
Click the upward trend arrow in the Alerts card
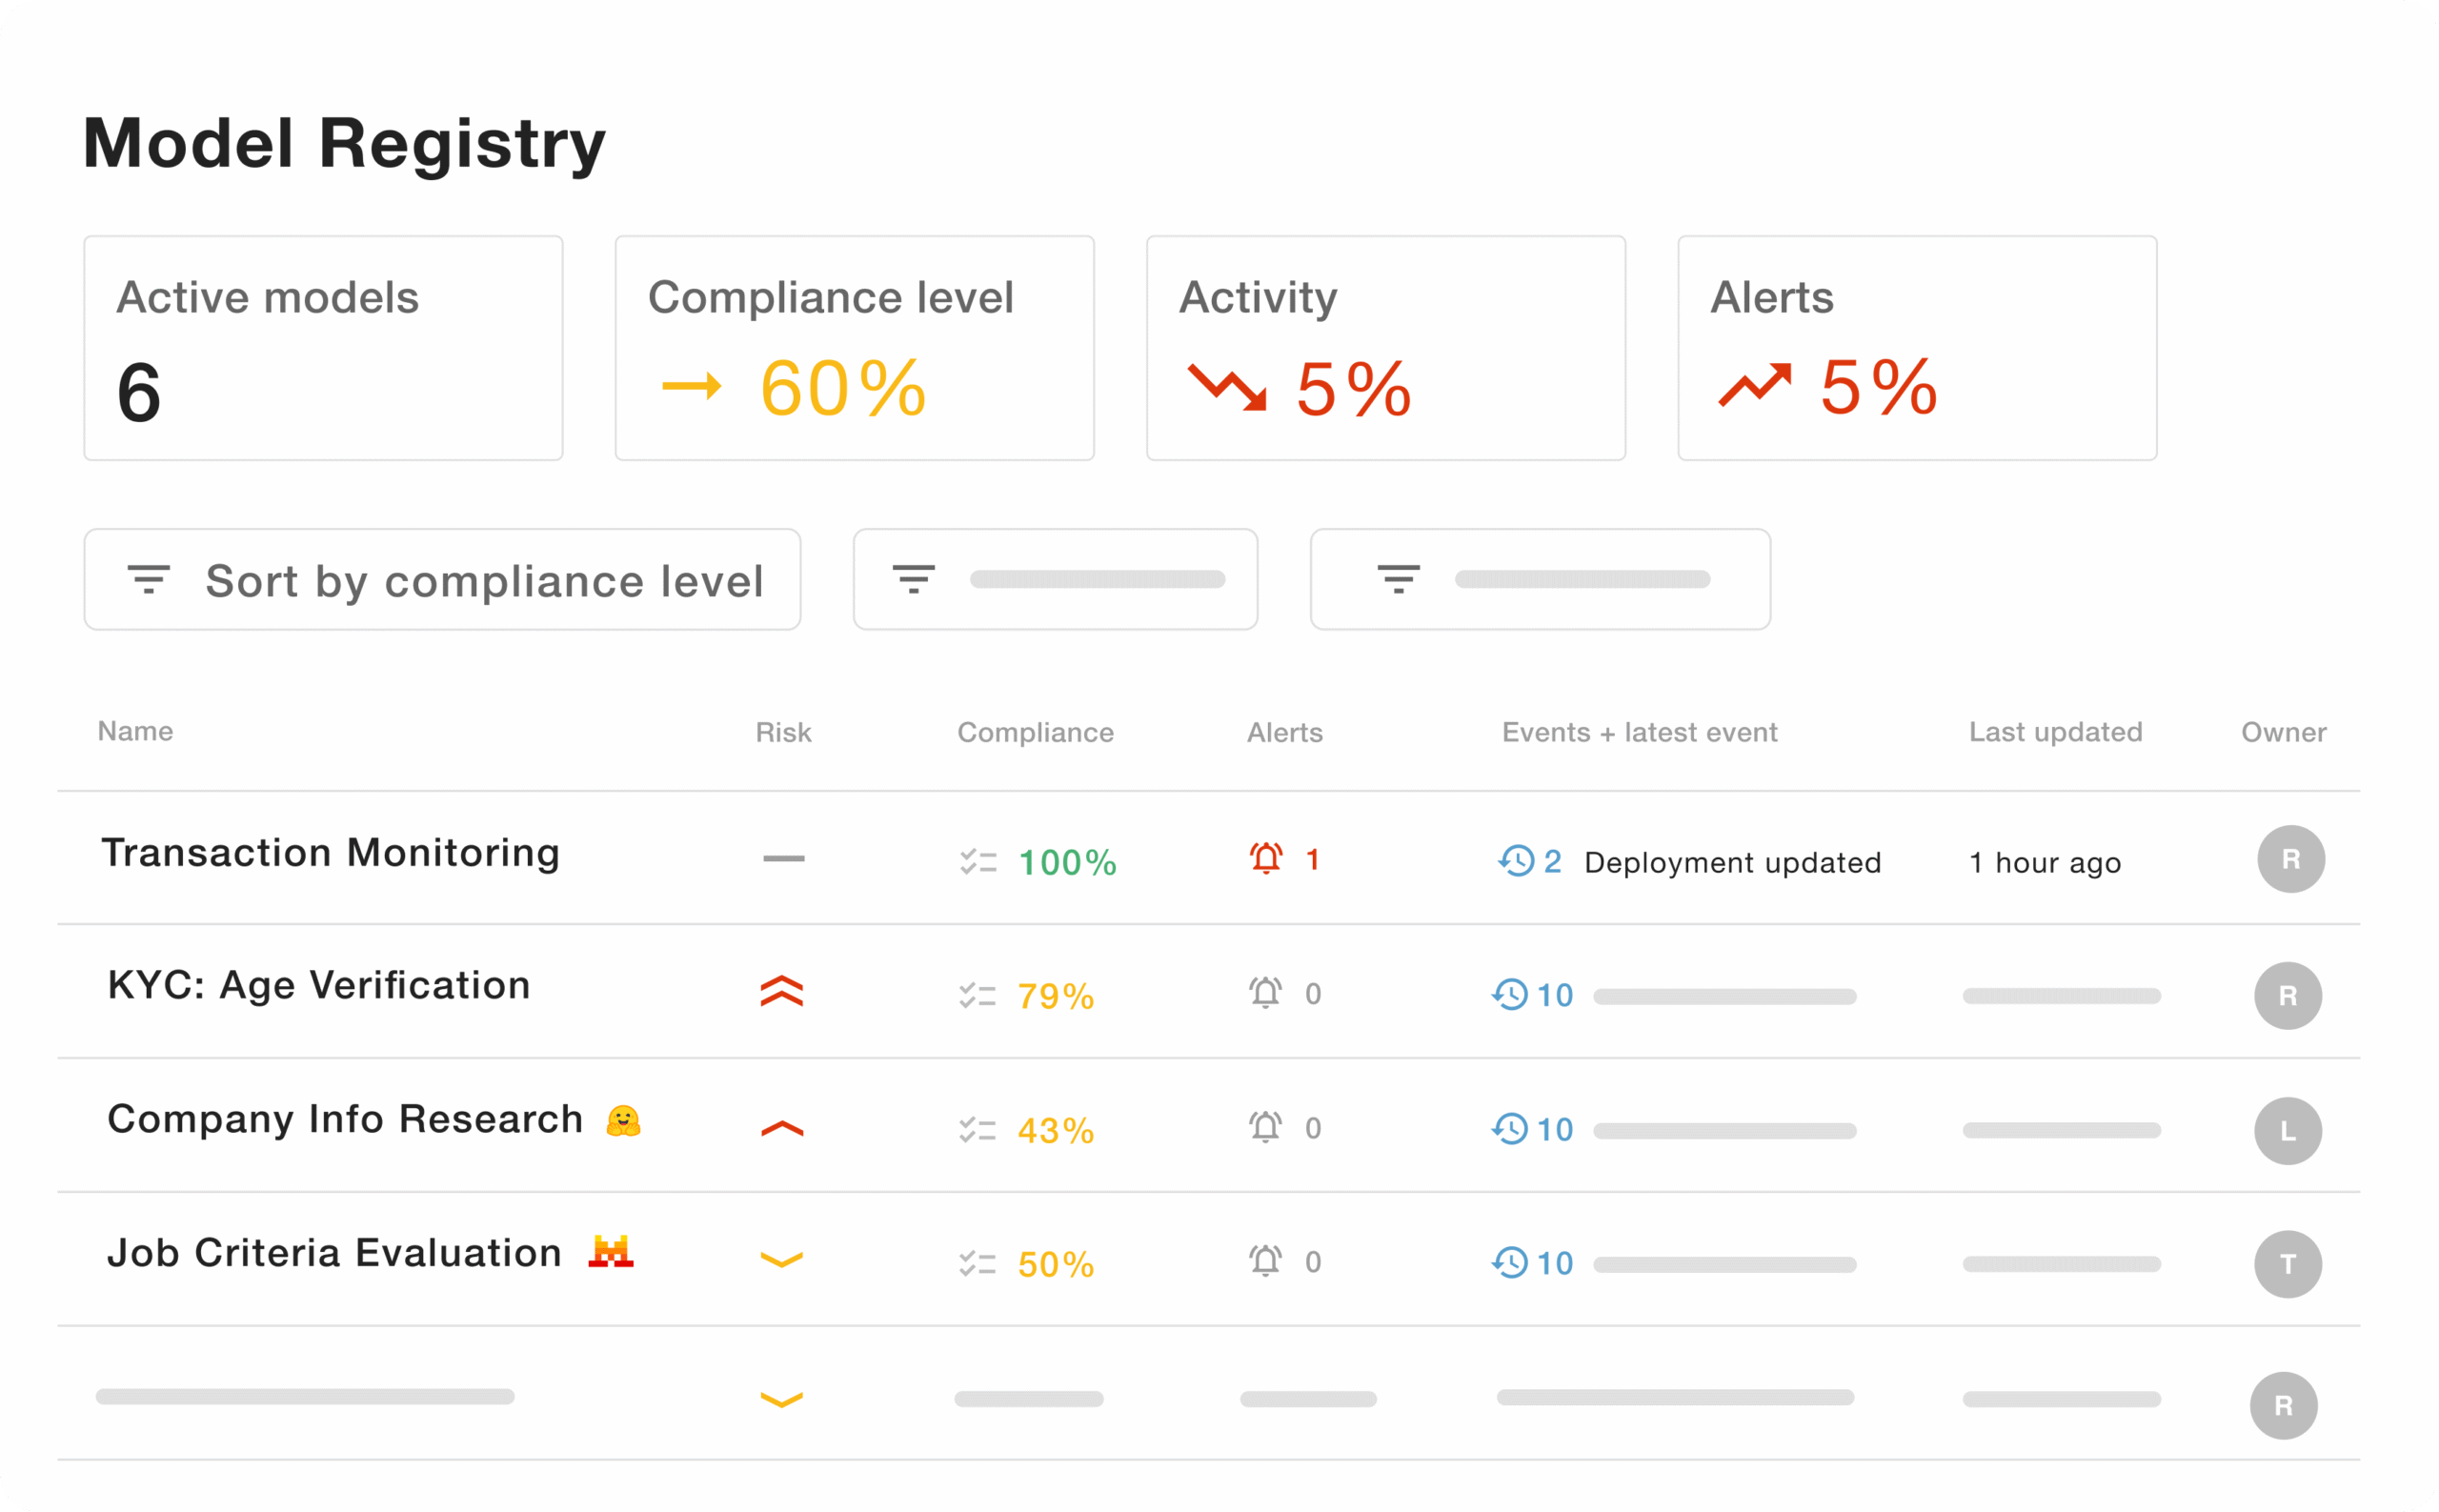click(x=1754, y=386)
